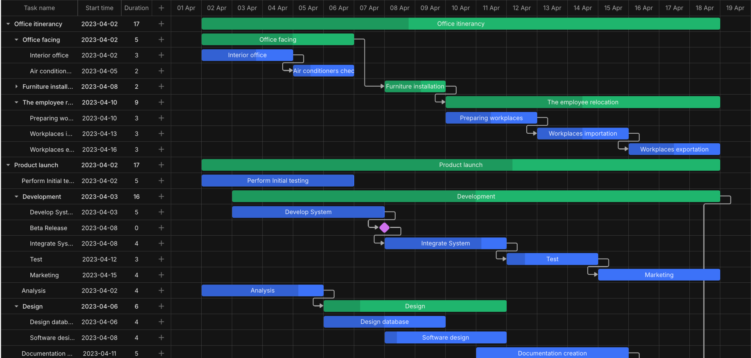Collapse the Office itinerancy task group
The image size is (751, 358).
coord(8,24)
